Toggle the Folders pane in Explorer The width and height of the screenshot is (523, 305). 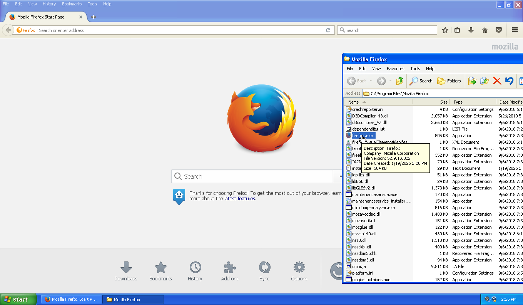click(x=449, y=81)
